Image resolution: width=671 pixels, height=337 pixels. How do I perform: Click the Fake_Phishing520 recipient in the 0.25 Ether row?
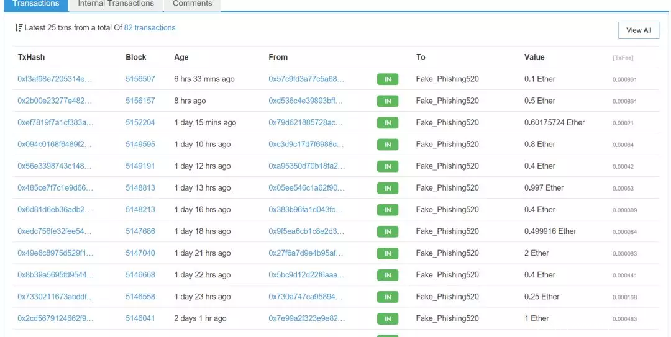pyautogui.click(x=447, y=297)
